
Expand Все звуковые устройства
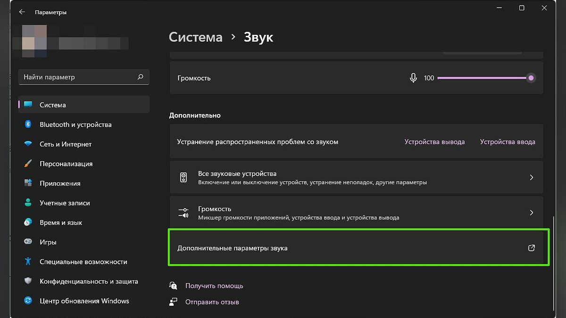point(531,178)
